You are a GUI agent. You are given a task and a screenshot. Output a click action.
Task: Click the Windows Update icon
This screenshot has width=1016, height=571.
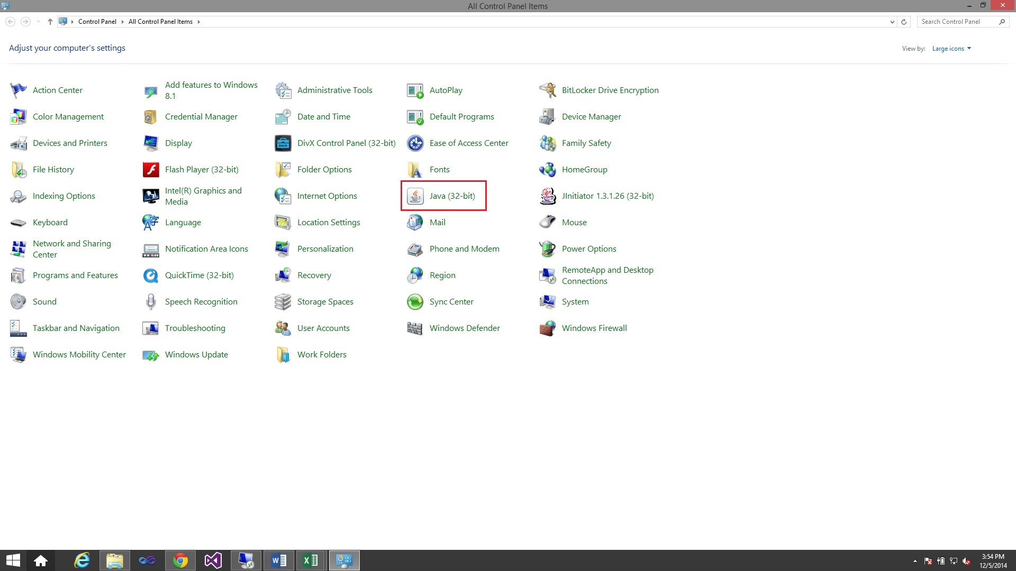(151, 355)
